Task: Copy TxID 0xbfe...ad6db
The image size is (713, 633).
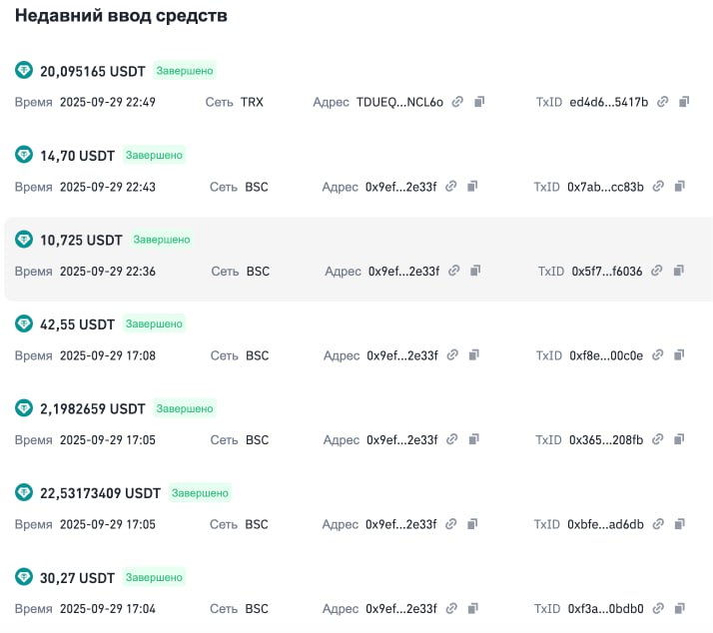Action: click(x=679, y=524)
